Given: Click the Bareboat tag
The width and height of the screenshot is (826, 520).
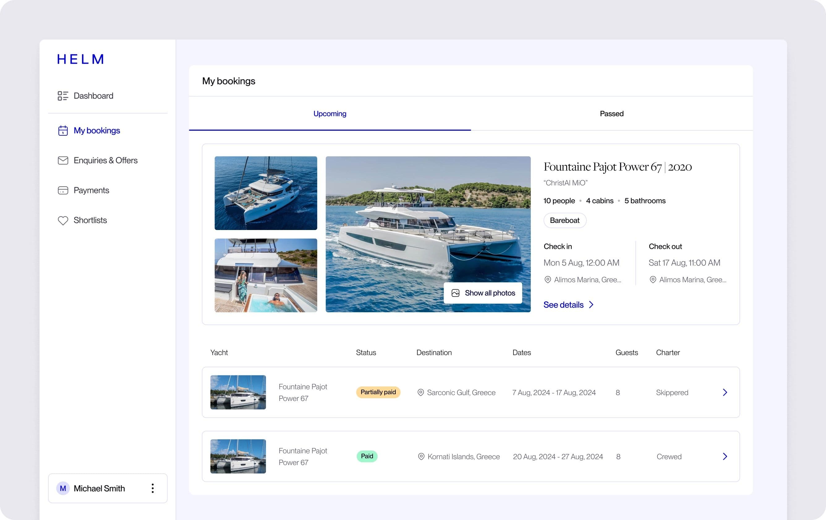Looking at the screenshot, I should tap(564, 220).
